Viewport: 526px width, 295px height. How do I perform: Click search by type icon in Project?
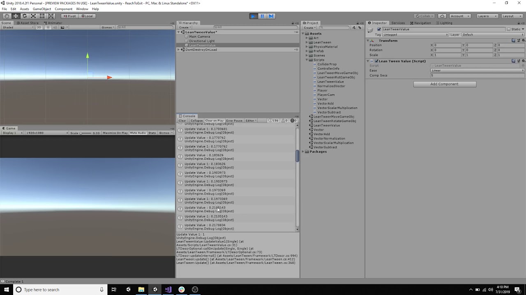pos(354,27)
